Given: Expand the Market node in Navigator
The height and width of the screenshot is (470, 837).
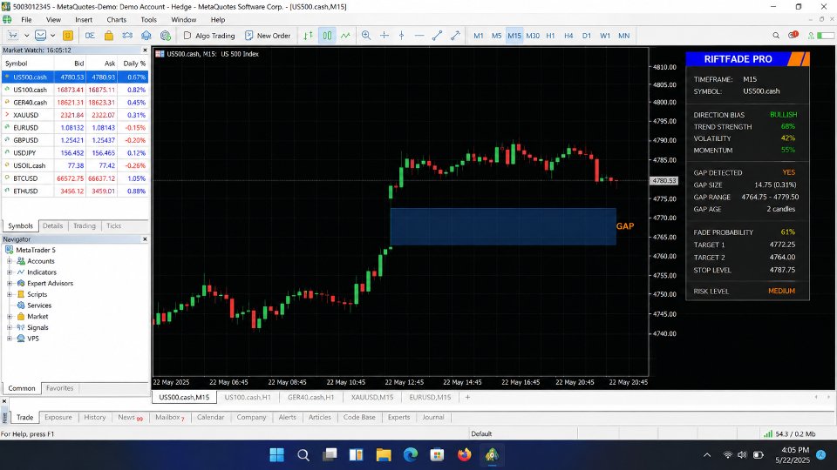Looking at the screenshot, I should 9,317.
